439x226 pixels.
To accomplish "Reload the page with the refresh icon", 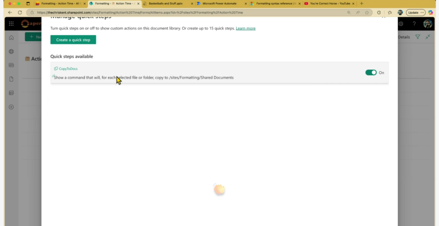I will coord(20,12).
